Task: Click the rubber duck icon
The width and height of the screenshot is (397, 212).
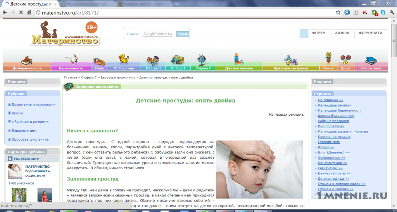Action: (x=124, y=59)
